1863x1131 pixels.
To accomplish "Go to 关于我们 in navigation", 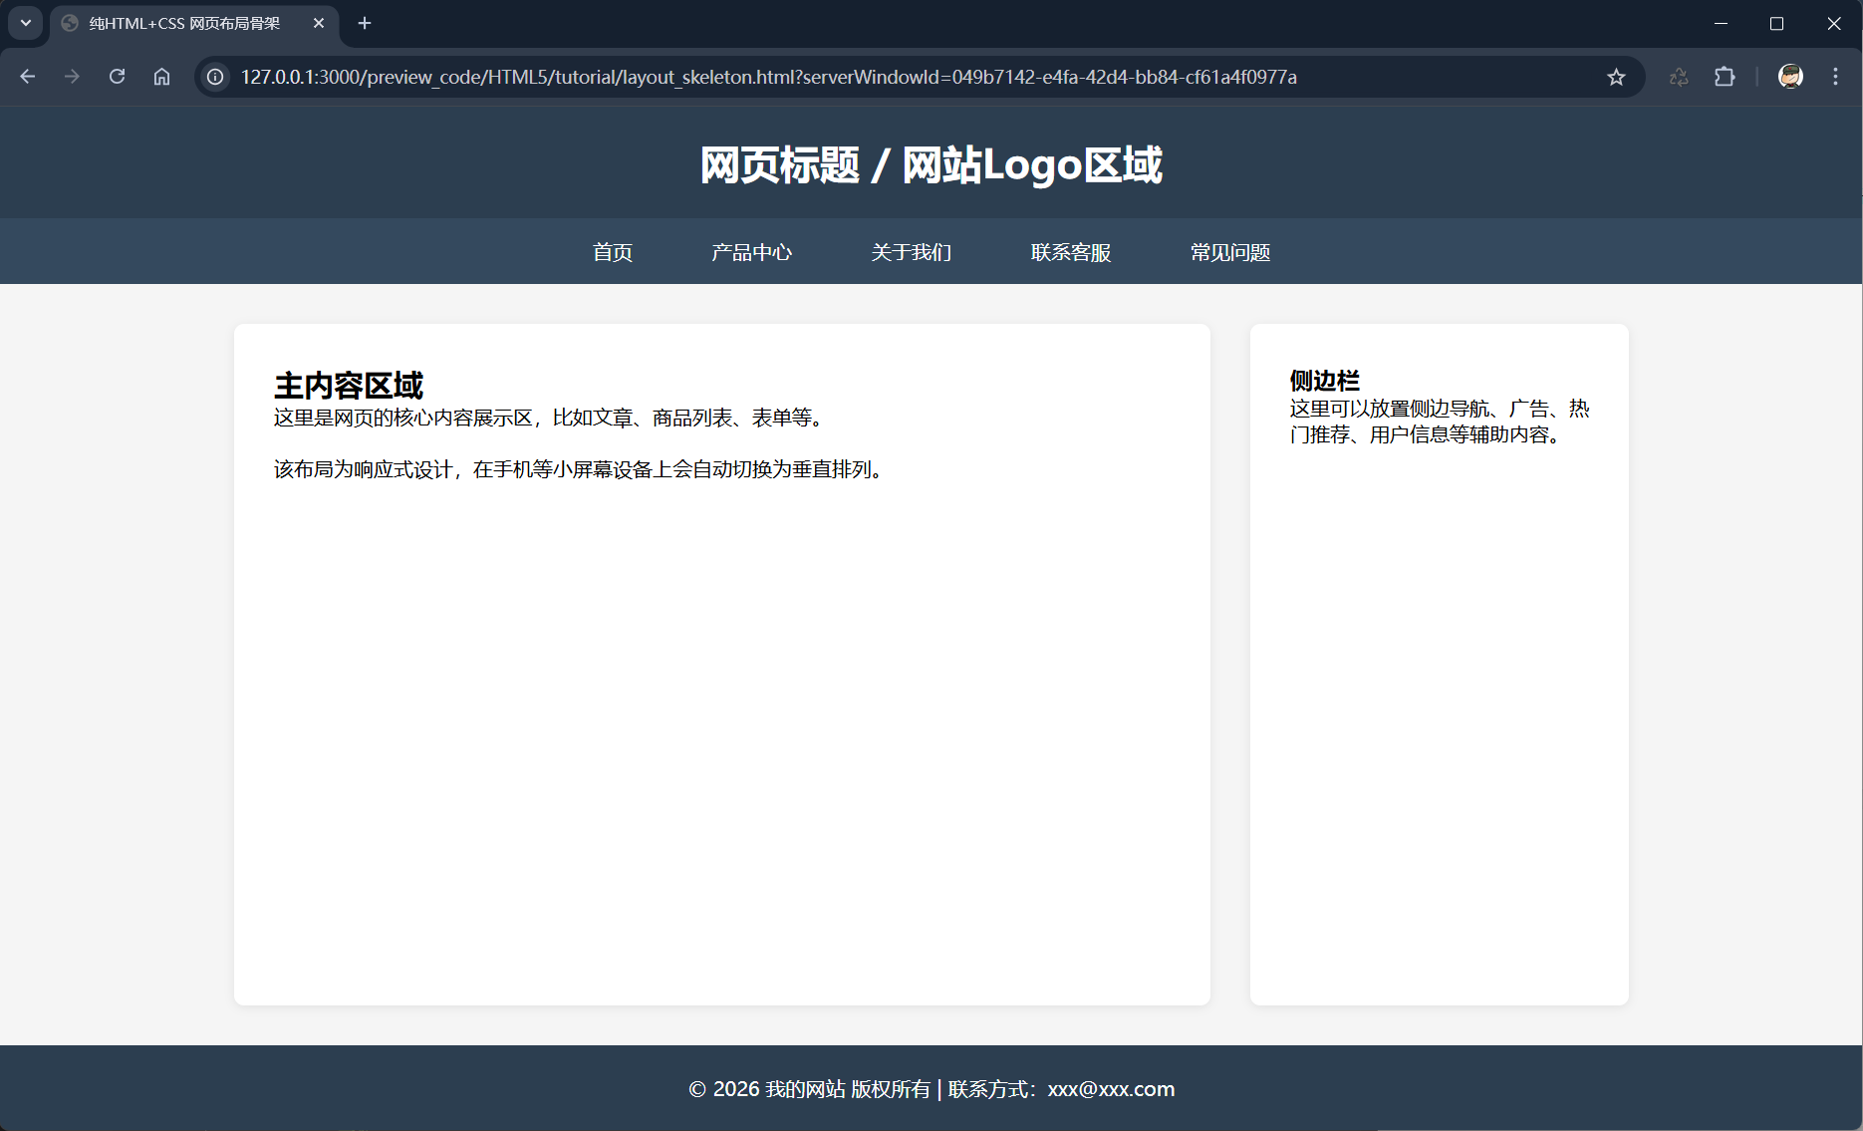I will (912, 252).
